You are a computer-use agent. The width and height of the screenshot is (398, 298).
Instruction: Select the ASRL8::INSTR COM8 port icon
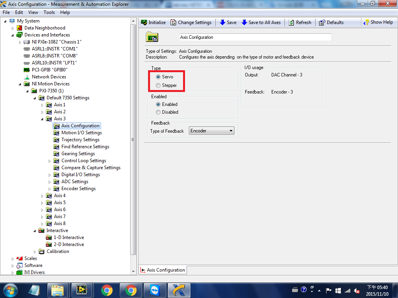click(27, 56)
